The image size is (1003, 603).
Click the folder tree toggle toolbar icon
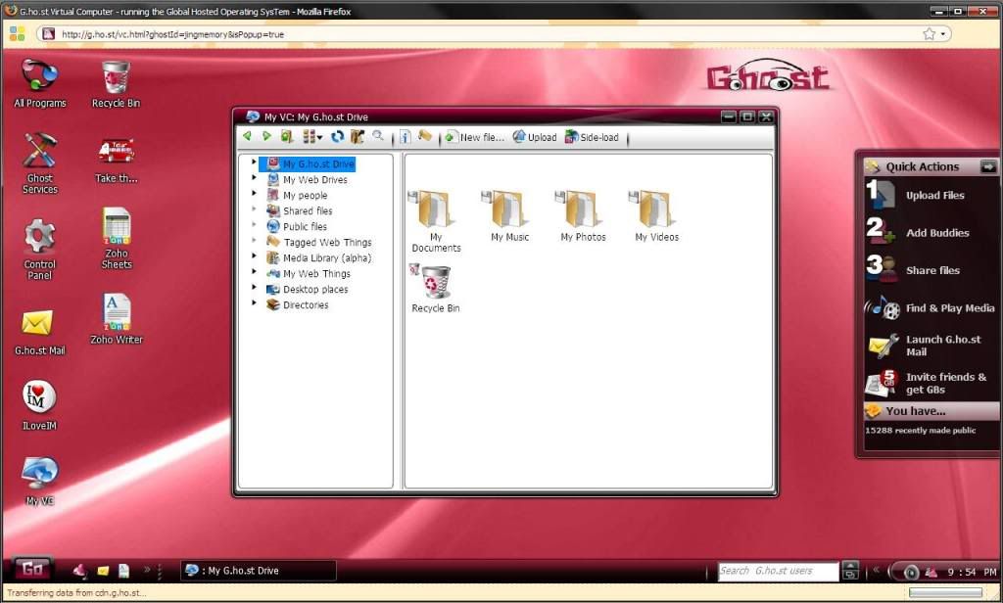point(357,136)
